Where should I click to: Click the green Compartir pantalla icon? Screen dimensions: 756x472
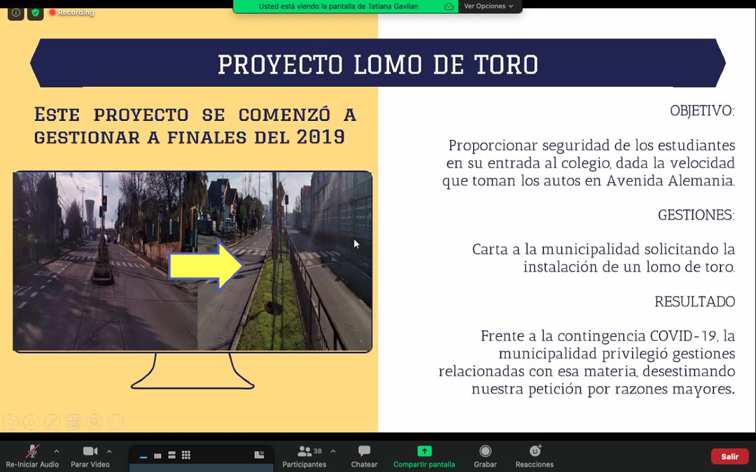click(x=424, y=452)
